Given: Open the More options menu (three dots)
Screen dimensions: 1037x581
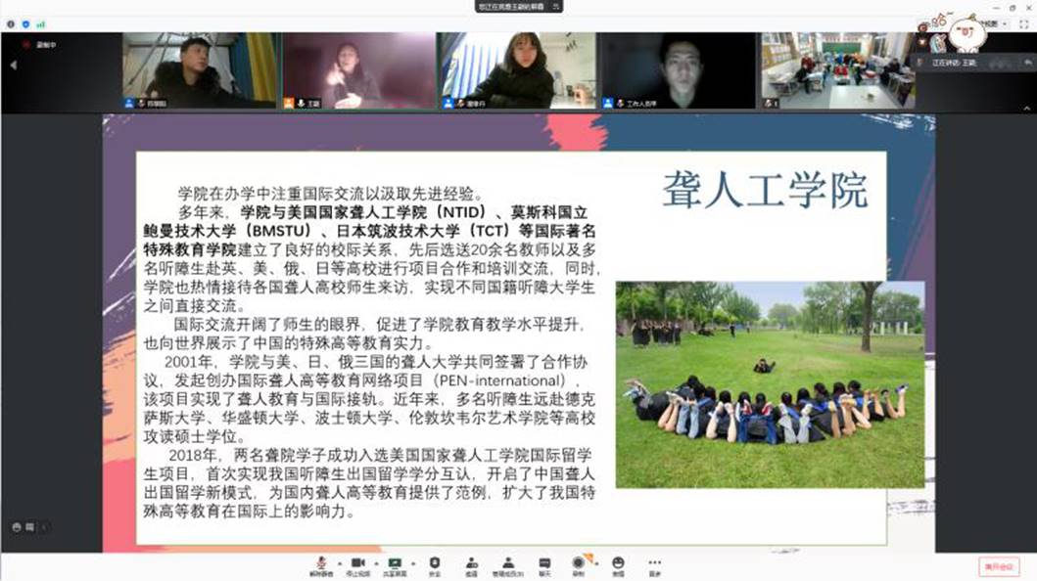Looking at the screenshot, I should [654, 564].
